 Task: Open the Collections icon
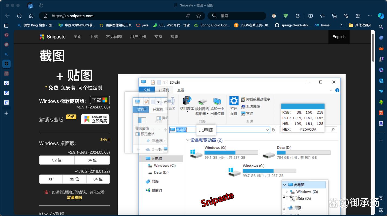click(334, 16)
